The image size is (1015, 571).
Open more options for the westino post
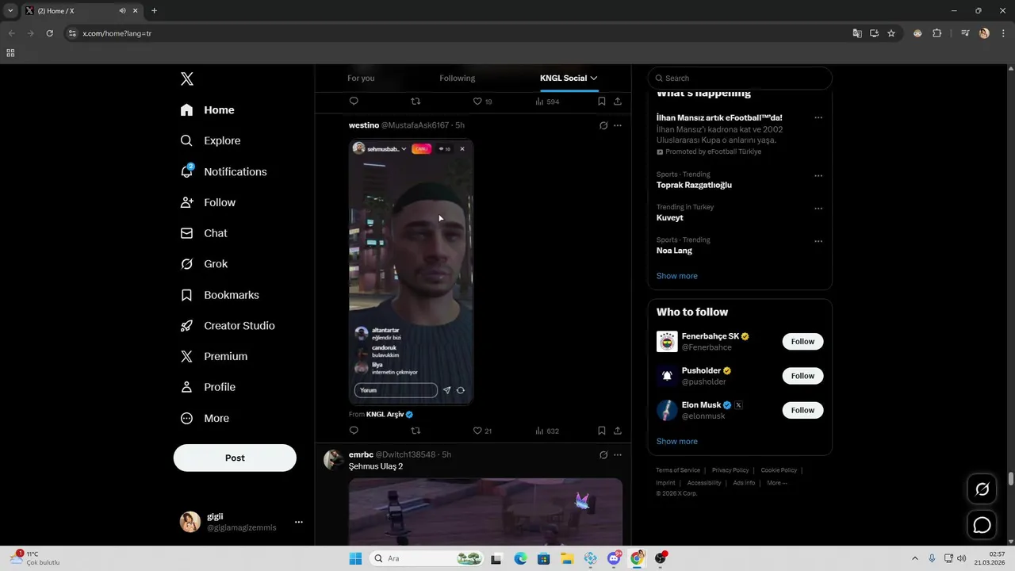(x=618, y=125)
